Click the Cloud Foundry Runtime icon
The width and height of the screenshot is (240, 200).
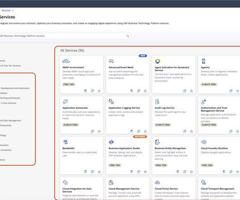click(x=204, y=142)
